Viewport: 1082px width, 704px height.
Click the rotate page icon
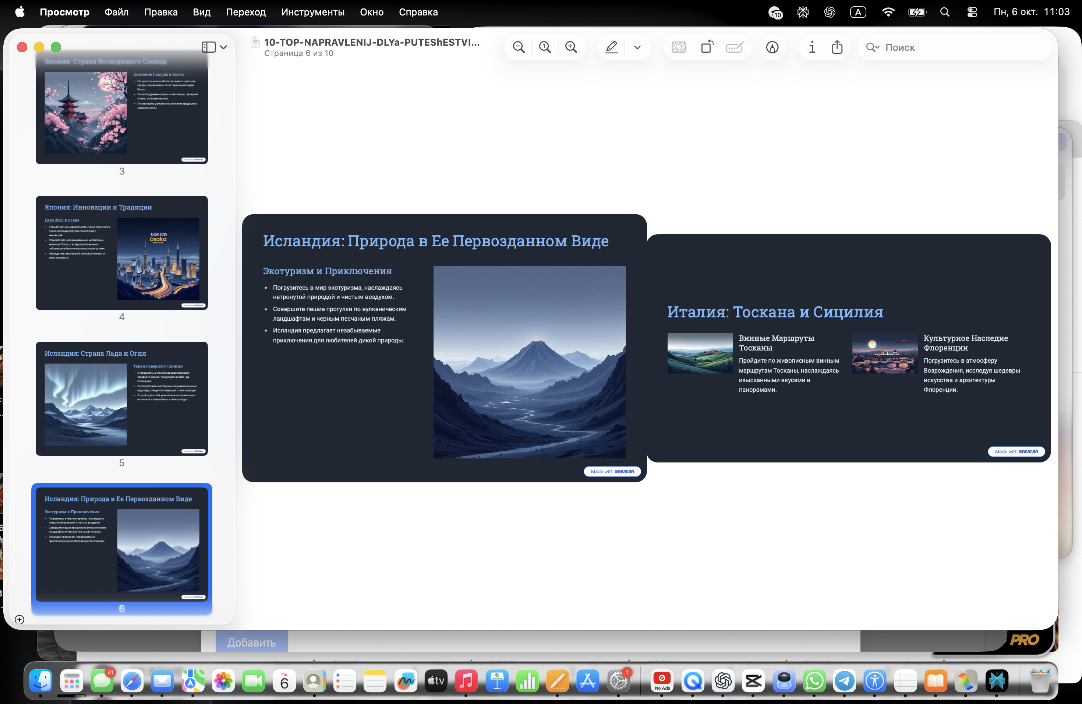point(707,47)
